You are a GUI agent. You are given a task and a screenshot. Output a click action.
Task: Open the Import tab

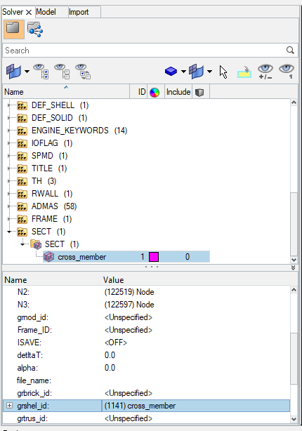(79, 12)
